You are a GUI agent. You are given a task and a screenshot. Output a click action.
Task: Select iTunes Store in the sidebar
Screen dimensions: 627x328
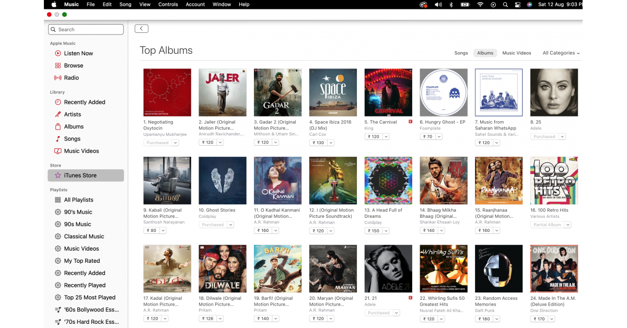click(x=86, y=175)
